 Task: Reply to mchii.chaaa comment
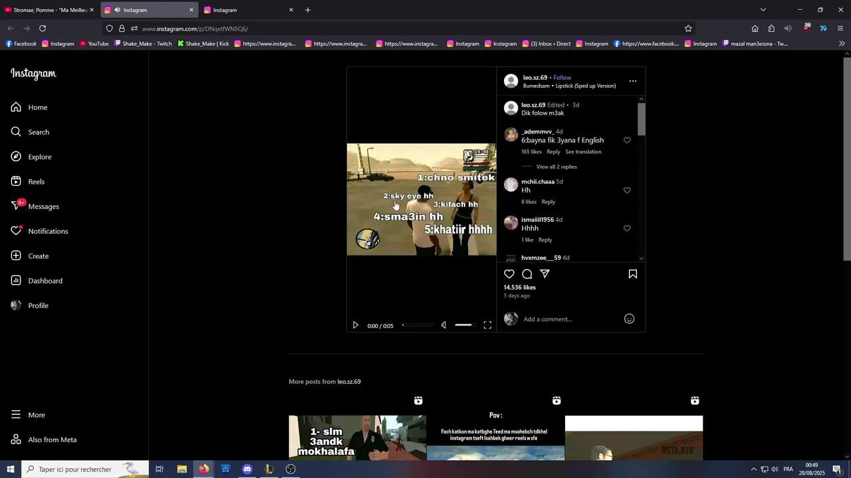(x=548, y=202)
